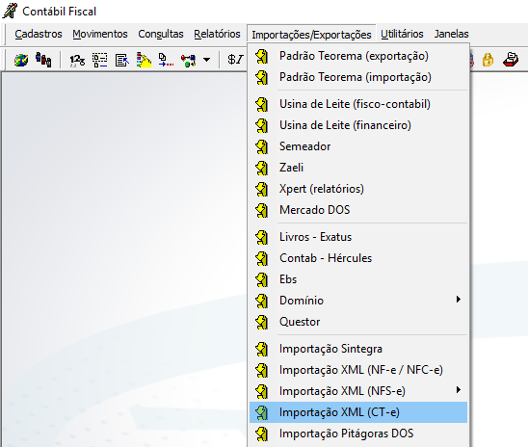Image resolution: width=528 pixels, height=447 pixels.
Task: Select Mercado DOS entry
Action: click(358, 210)
